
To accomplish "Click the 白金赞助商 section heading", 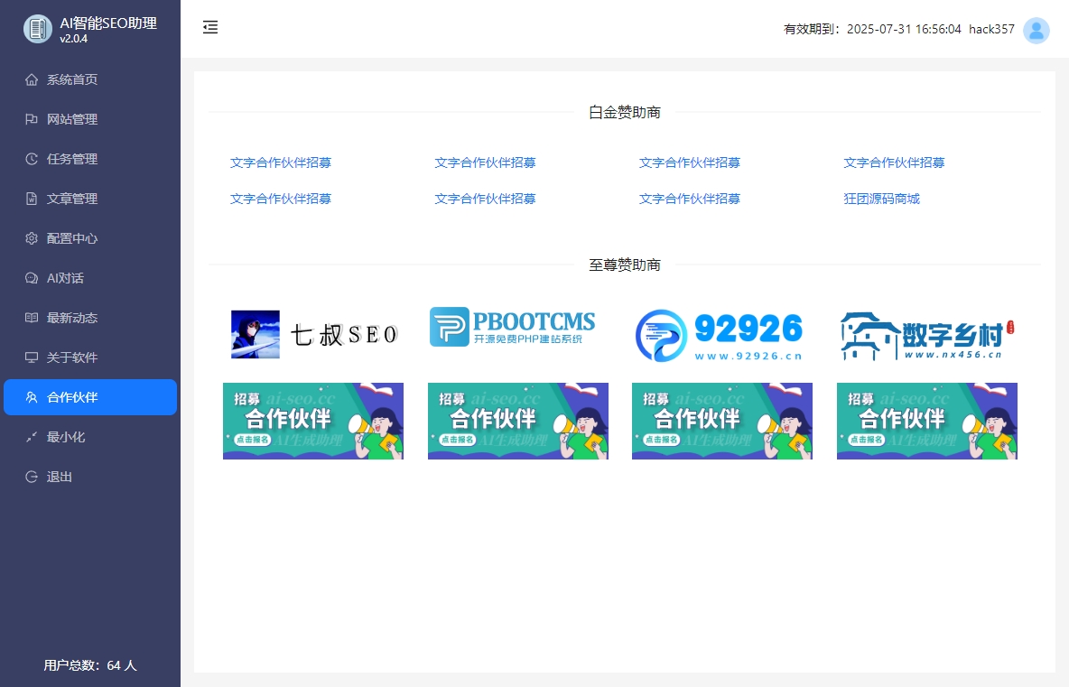I will click(625, 113).
